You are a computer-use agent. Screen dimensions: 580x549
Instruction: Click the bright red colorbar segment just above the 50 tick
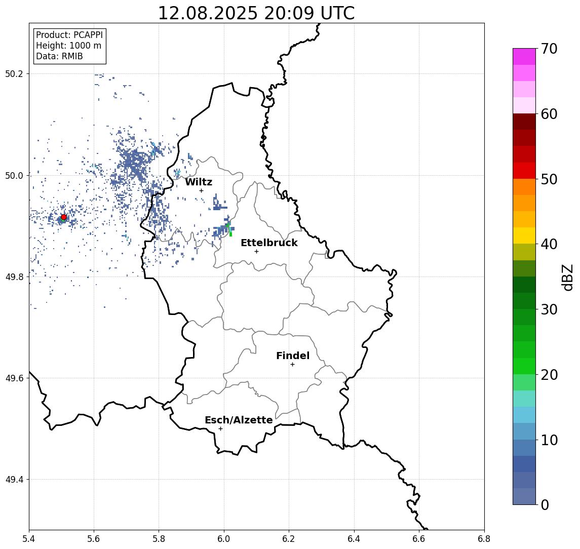[x=524, y=171]
